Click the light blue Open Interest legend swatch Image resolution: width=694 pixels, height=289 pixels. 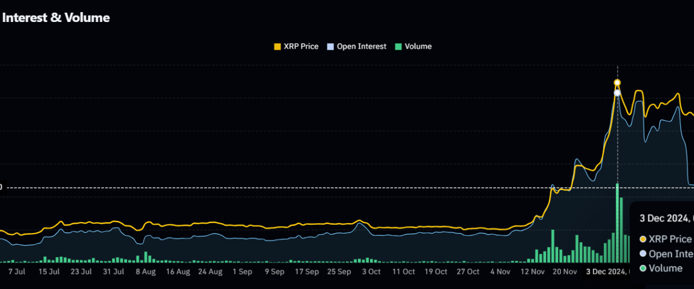click(x=330, y=46)
